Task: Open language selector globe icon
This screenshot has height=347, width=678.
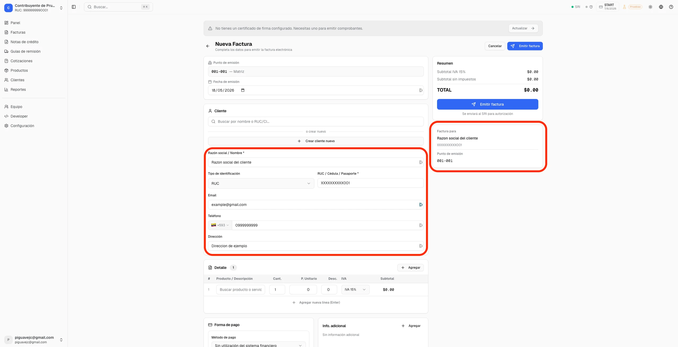Action: [x=661, y=7]
